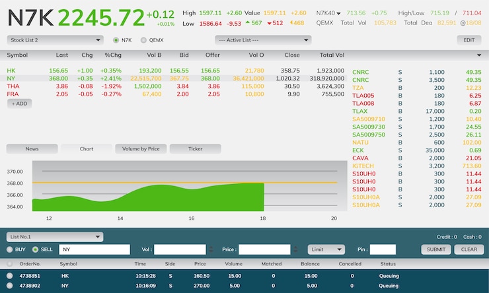The image size is (489, 293).
Task: Submit the order with SUBMIT button
Action: (x=436, y=249)
